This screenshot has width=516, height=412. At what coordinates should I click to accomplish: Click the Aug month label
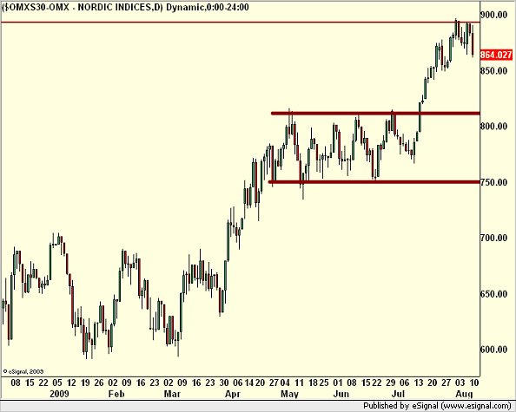pyautogui.click(x=464, y=394)
